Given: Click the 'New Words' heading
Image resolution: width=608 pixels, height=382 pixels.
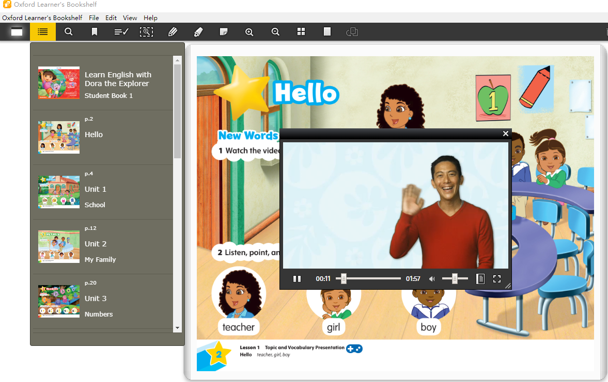Looking at the screenshot, I should [248, 136].
